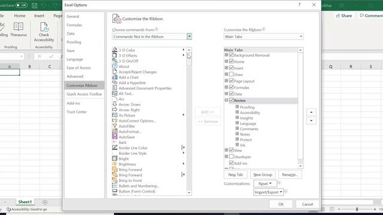Select the Border Line Color icon
Image resolution: width=383 pixels, height=215 pixels.
coord(114,148)
